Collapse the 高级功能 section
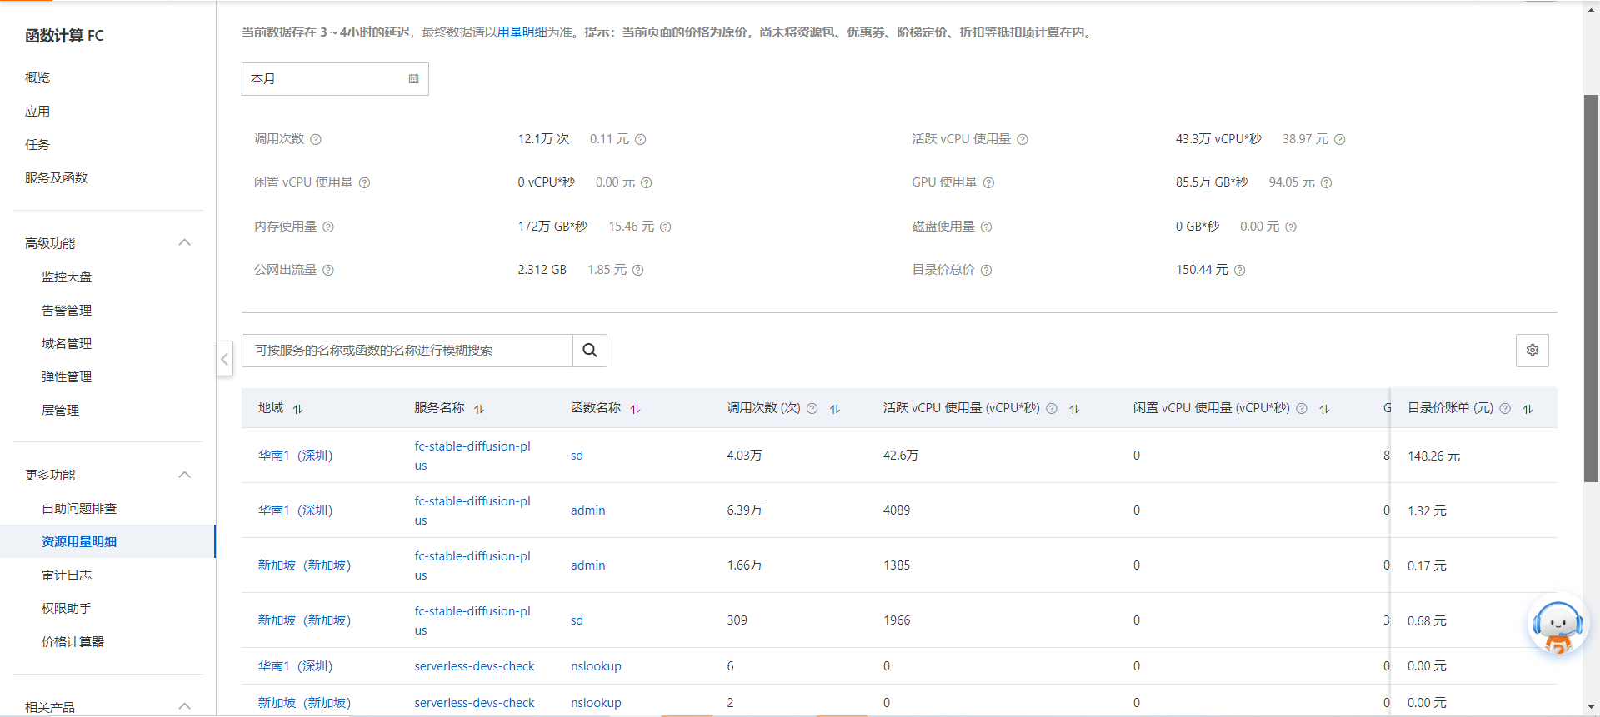The image size is (1600, 717). click(x=185, y=243)
